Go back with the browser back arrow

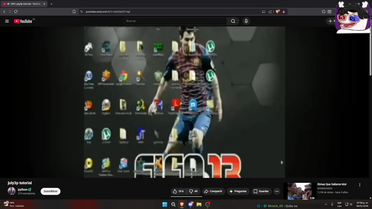tap(4, 12)
